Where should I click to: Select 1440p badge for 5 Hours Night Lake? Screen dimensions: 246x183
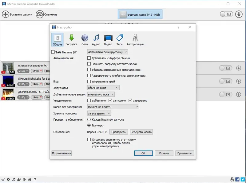coord(37,84)
